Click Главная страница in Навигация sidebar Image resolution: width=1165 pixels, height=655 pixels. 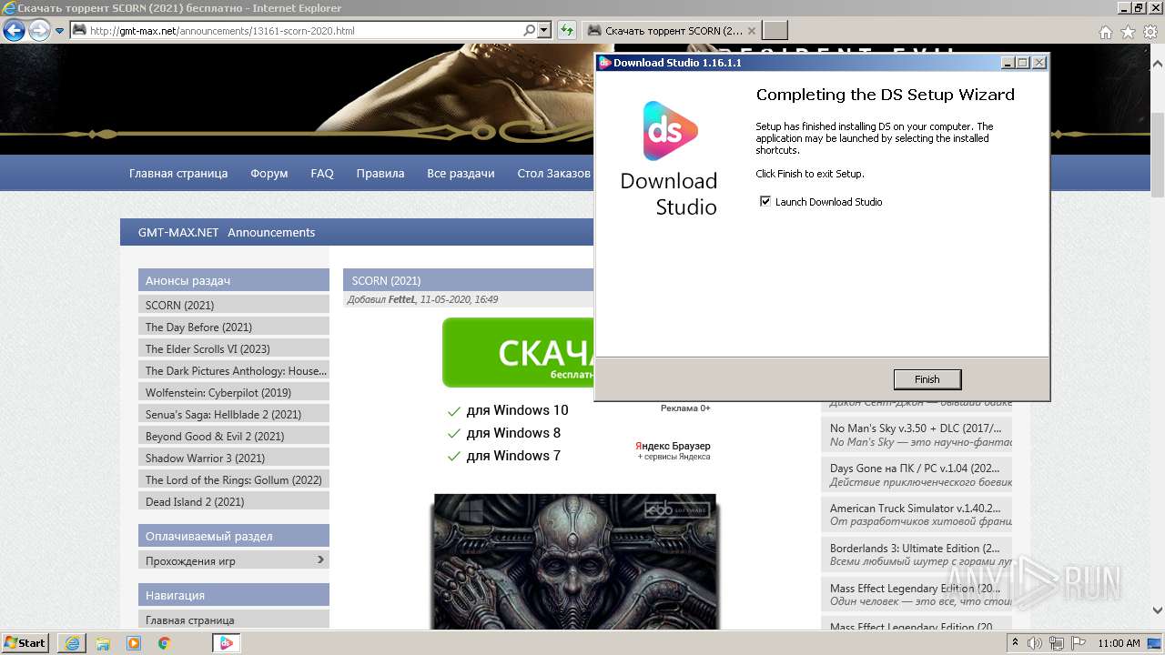(x=234, y=620)
